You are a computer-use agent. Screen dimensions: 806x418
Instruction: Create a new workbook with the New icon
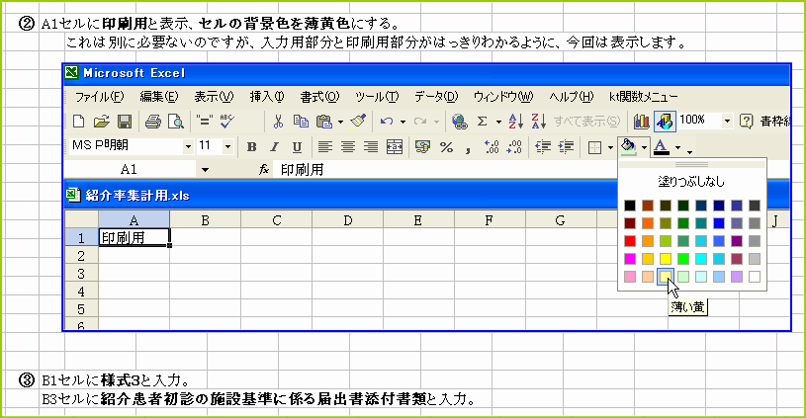(79, 122)
